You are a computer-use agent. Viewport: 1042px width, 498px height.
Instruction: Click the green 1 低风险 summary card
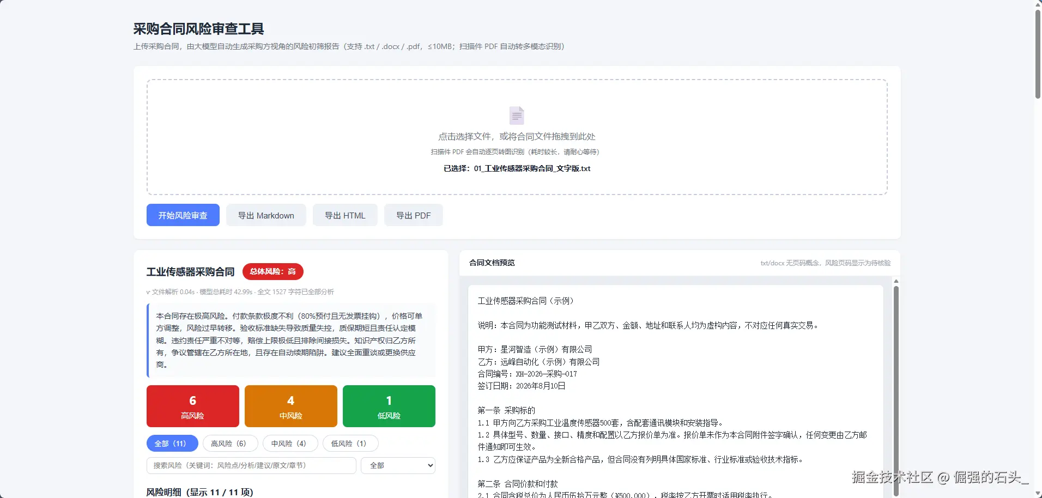tap(389, 406)
